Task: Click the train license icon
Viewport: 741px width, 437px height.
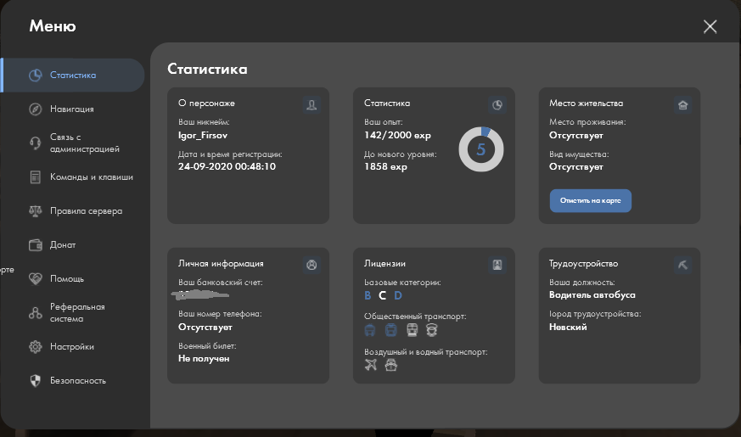Action: [412, 330]
